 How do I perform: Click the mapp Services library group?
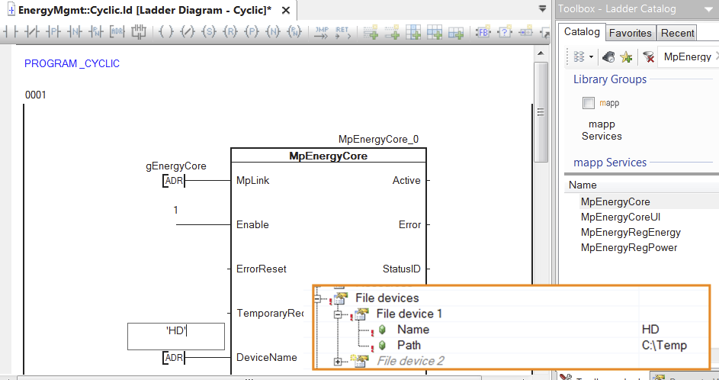click(x=602, y=130)
